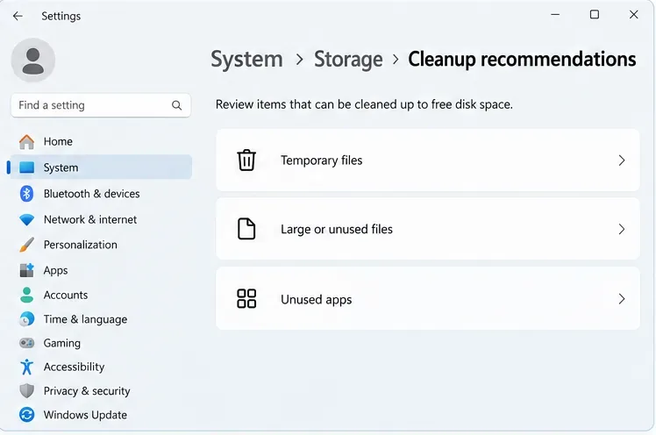
Task: Click the System monitor icon
Action: coord(27,168)
